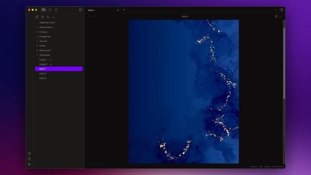Close the Note 1 tab
Image resolution: width=311 pixels, height=175 pixels.
(118, 10)
